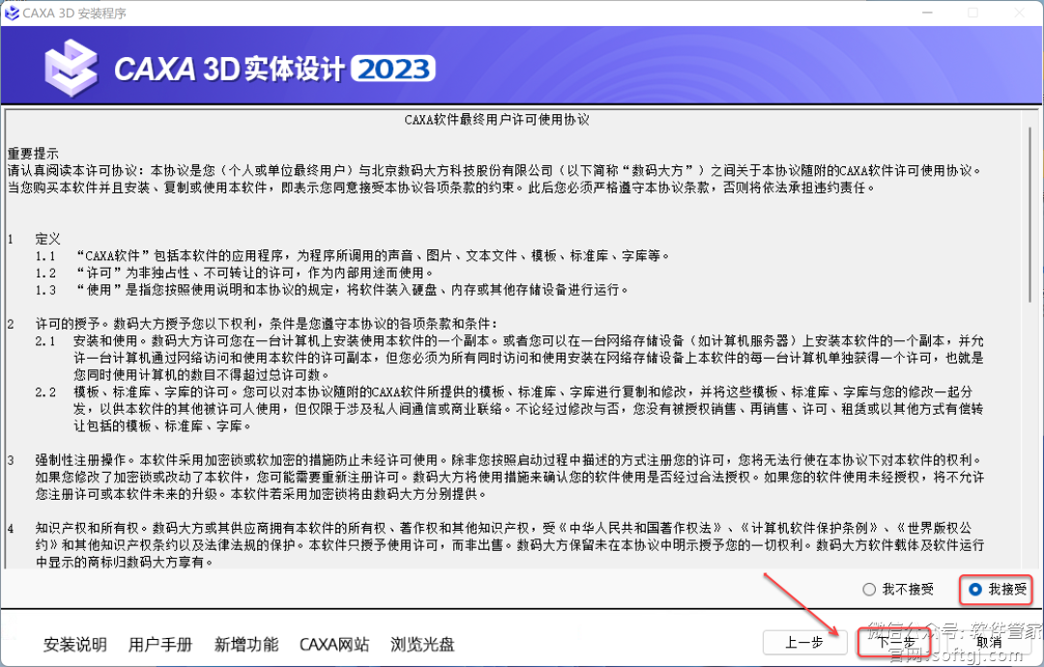
Task: Click the 重要提示 line in the agreement
Action: point(34,153)
